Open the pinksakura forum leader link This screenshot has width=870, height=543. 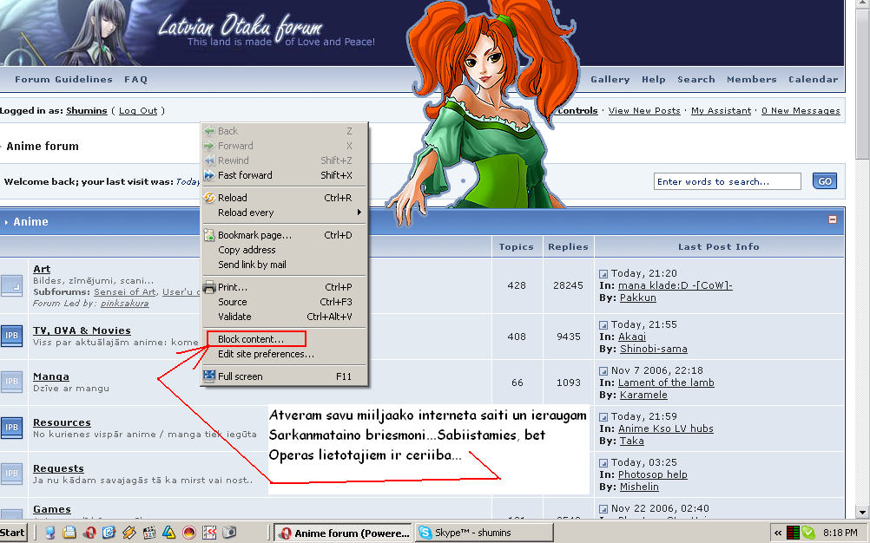click(124, 304)
